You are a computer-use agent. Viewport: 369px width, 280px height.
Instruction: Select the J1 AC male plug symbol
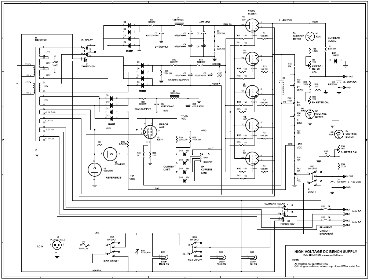tap(58, 246)
